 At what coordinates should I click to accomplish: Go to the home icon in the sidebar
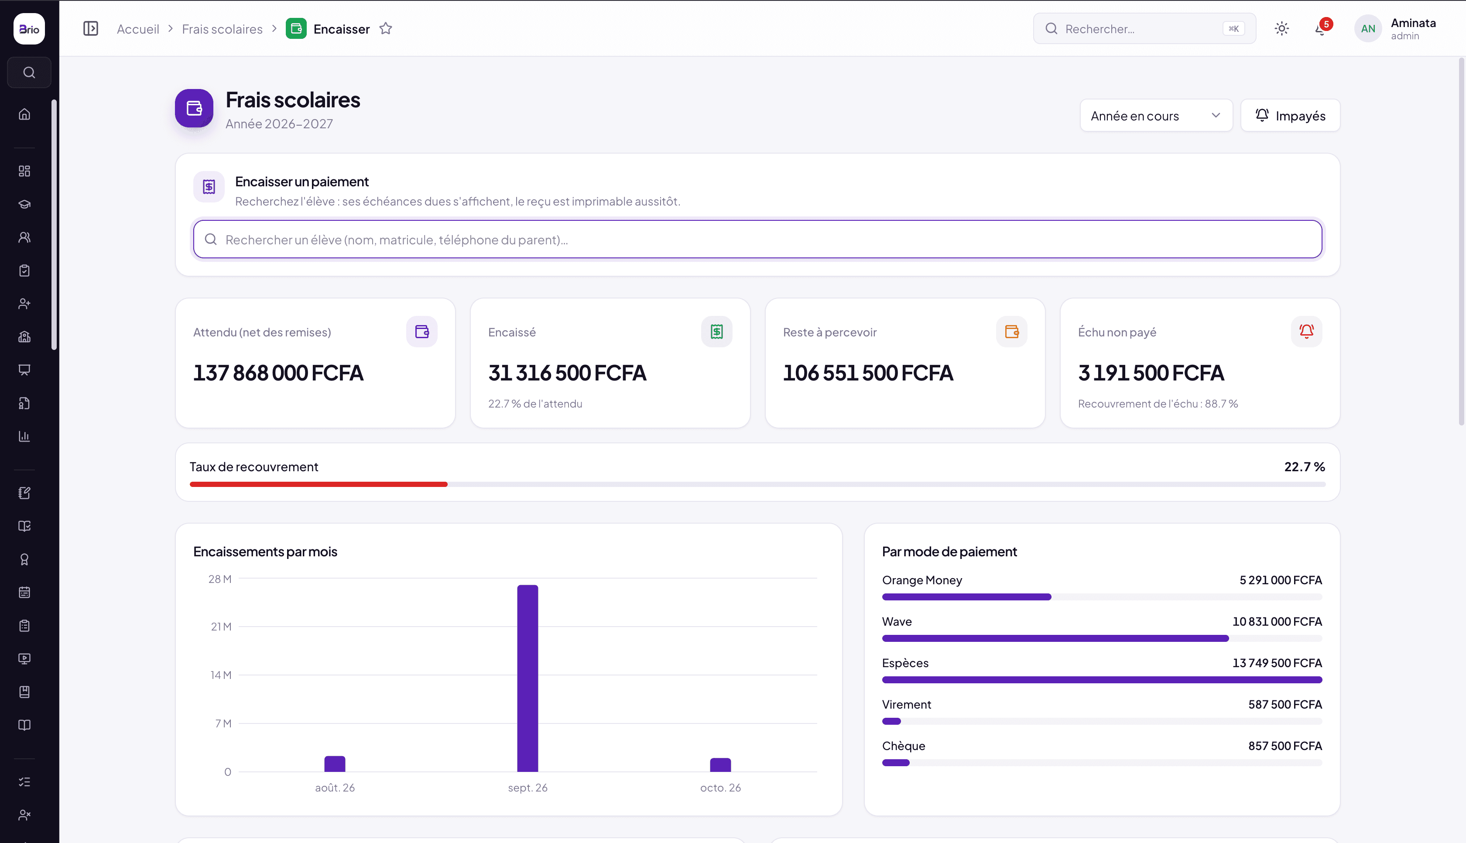pyautogui.click(x=24, y=114)
